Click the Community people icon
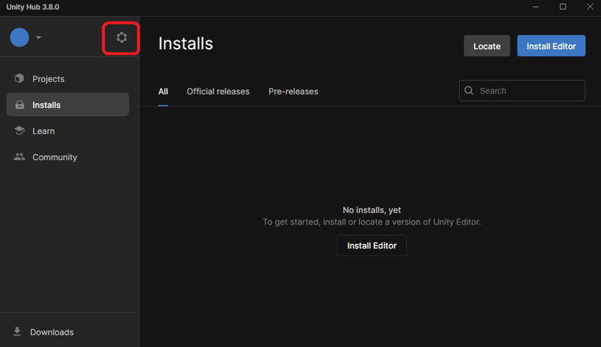 20,157
